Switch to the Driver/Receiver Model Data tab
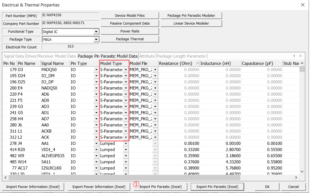 coord(50,56)
